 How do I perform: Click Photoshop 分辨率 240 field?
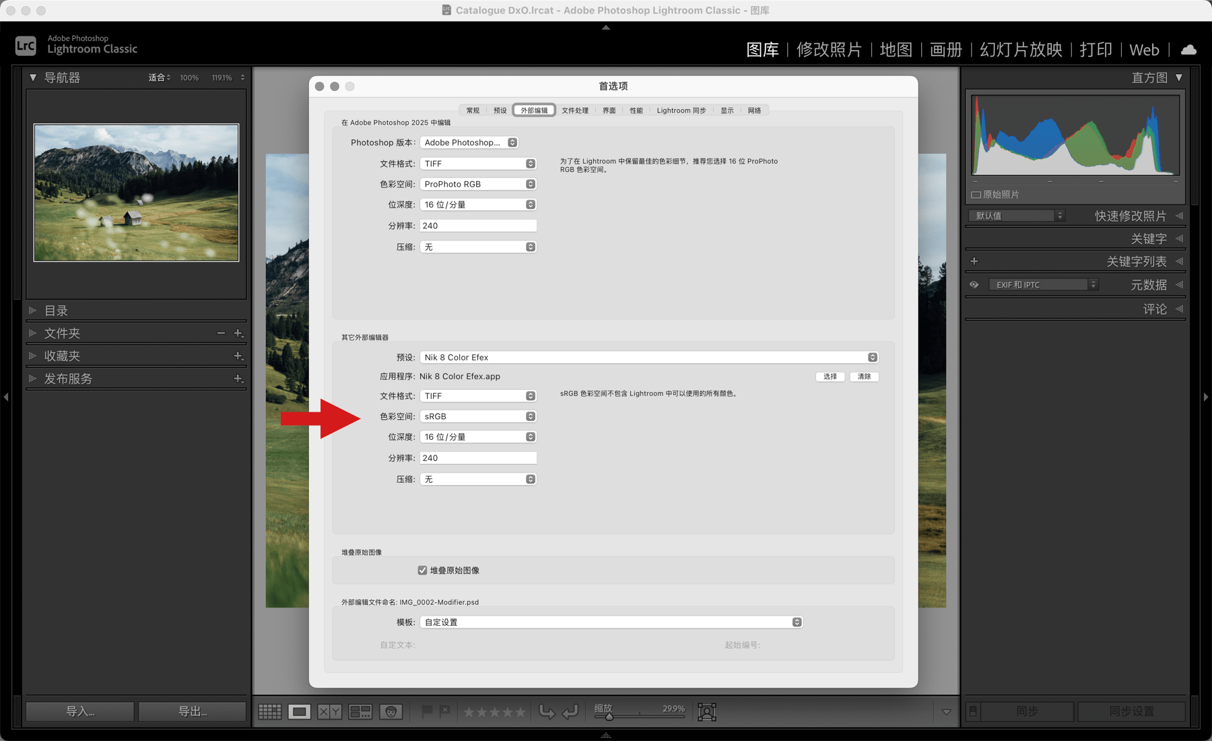pyautogui.click(x=478, y=226)
